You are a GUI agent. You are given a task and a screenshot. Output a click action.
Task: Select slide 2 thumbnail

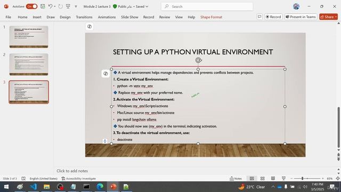pyautogui.click(x=29, y=64)
